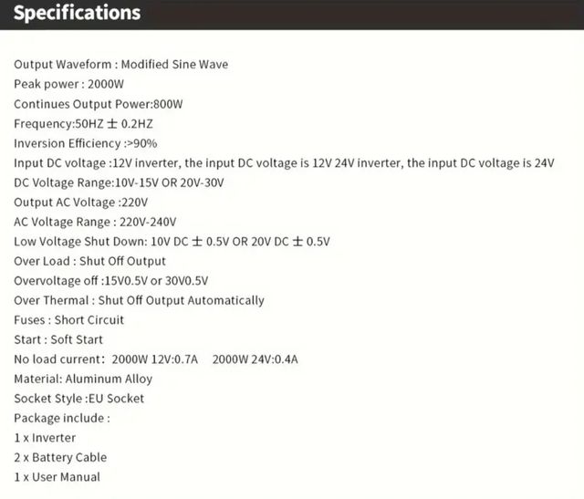The image size is (584, 499).
Task: Click the Material Aluminum Alloy line
Action: click(83, 379)
